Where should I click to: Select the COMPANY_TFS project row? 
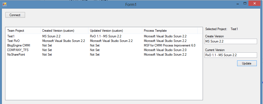[x=104, y=50]
